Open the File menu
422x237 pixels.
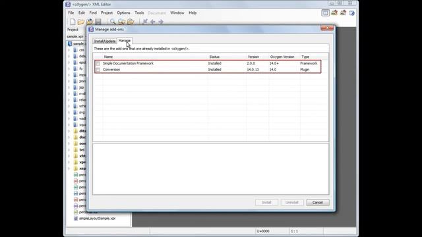(x=71, y=13)
